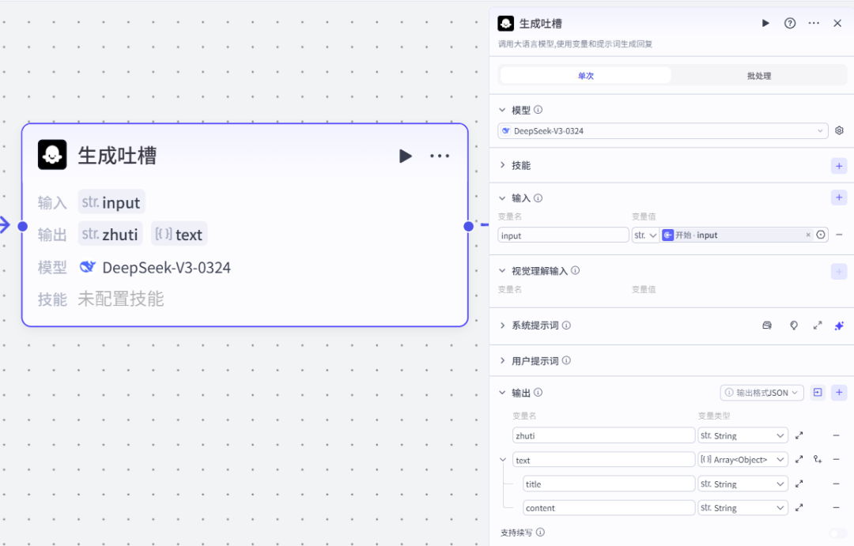The image size is (854, 546).
Task: Open the DeepSeek-V3-0324 model dropdown
Action: pos(662,130)
